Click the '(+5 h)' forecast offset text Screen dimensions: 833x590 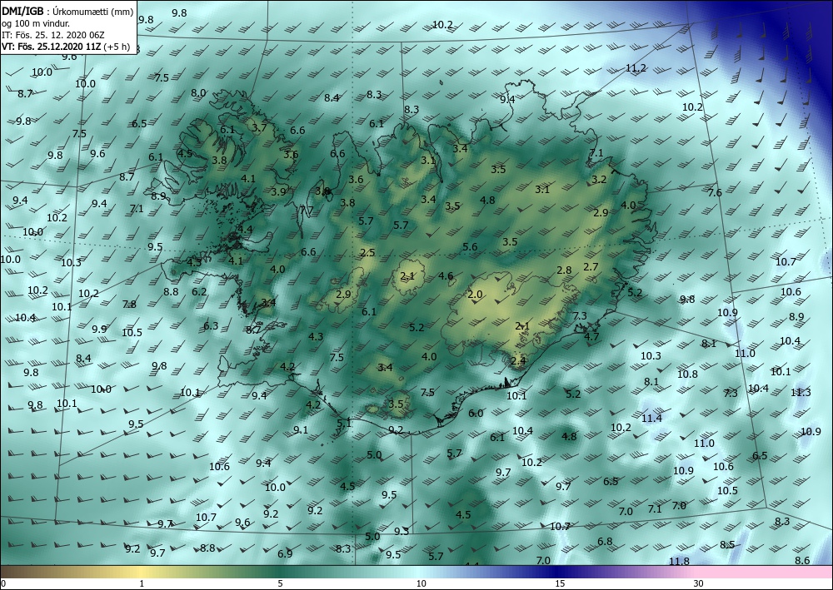(117, 47)
